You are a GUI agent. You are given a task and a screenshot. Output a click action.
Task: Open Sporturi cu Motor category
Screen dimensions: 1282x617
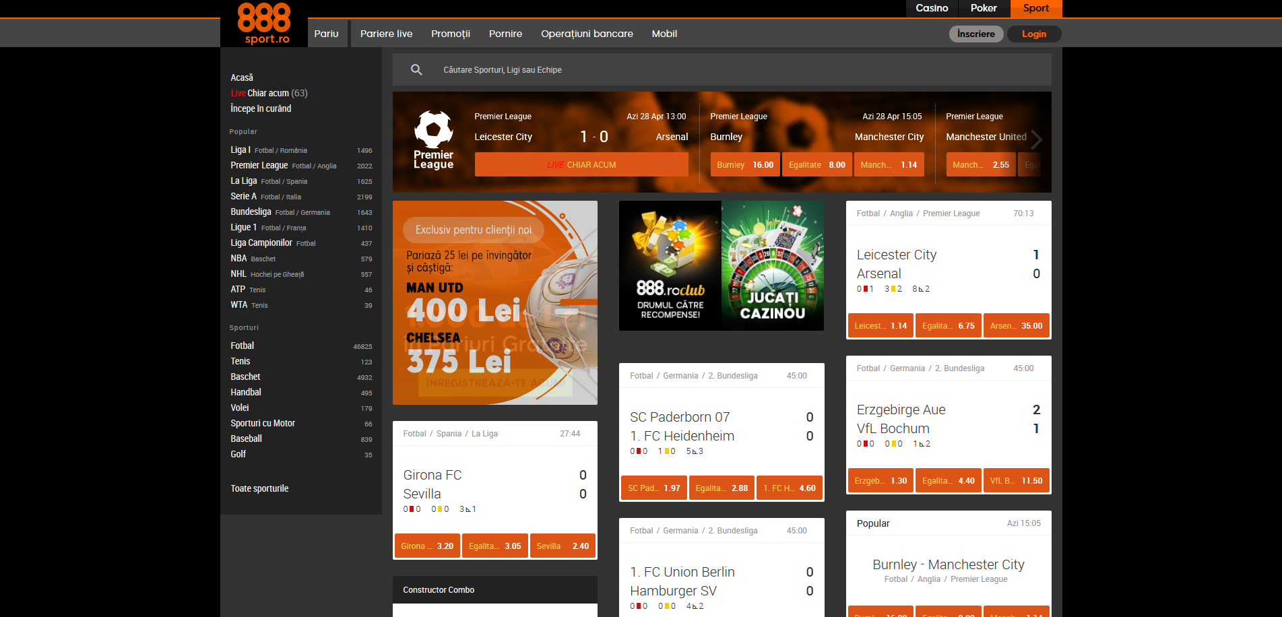pyautogui.click(x=301, y=424)
